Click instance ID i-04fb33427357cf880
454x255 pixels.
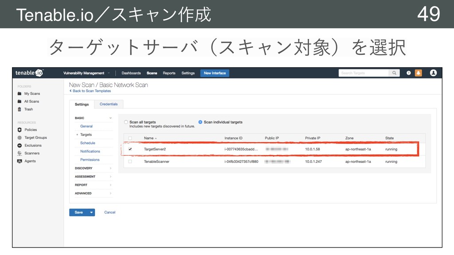(241, 162)
